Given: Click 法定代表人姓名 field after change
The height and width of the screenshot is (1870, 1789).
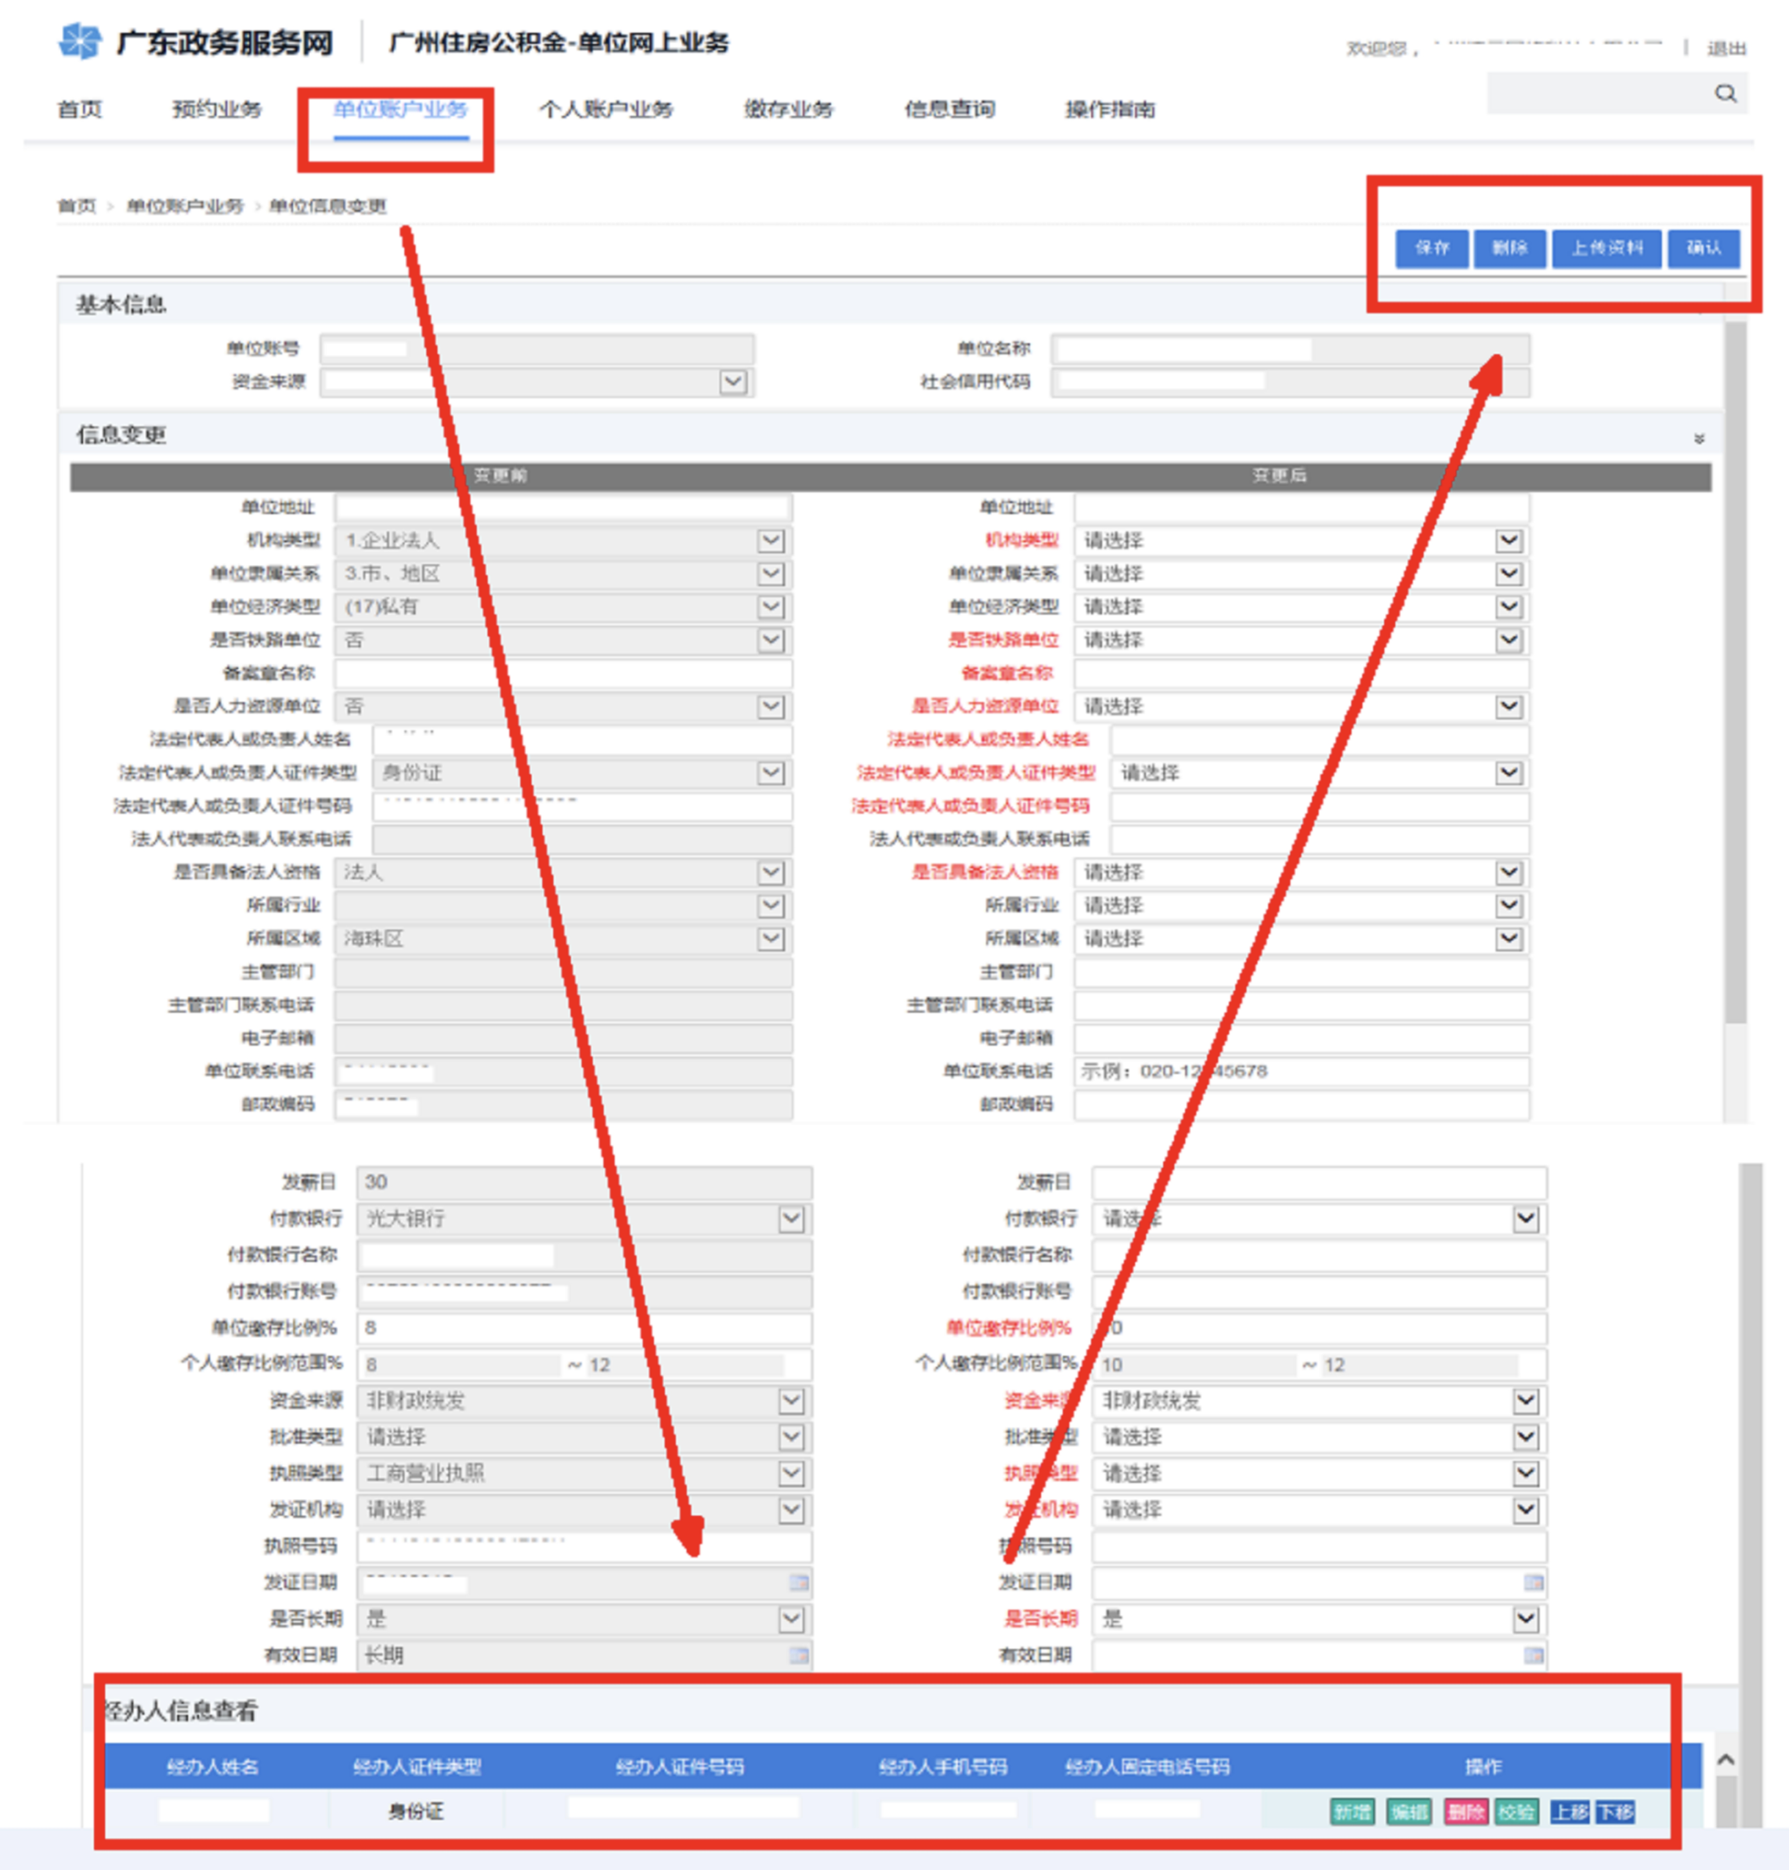Looking at the screenshot, I should pyautogui.click(x=1320, y=740).
